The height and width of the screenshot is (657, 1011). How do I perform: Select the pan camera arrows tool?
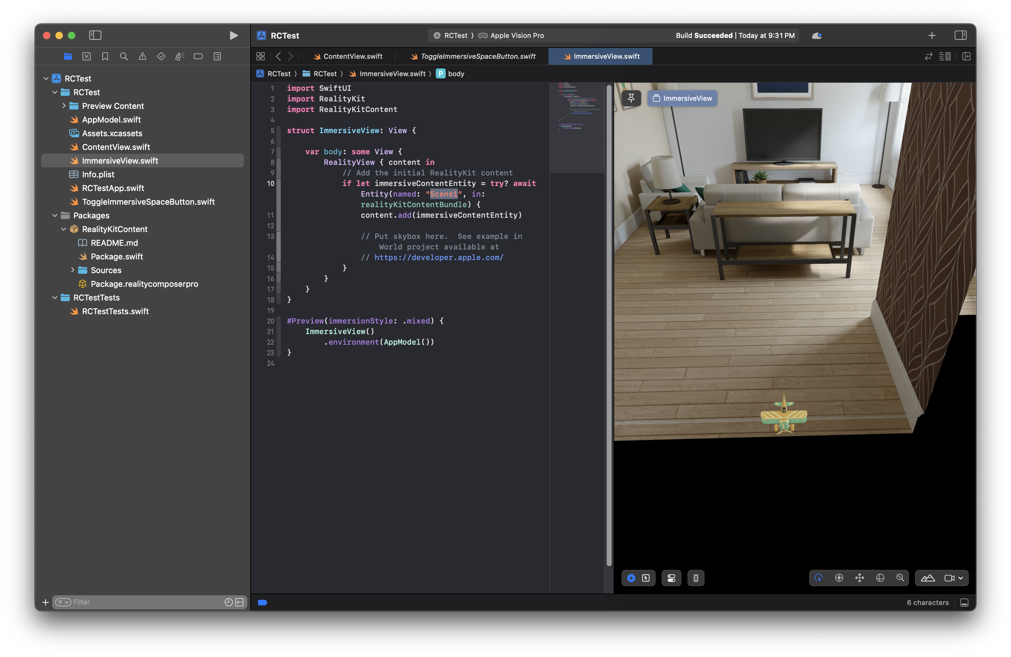pos(859,578)
